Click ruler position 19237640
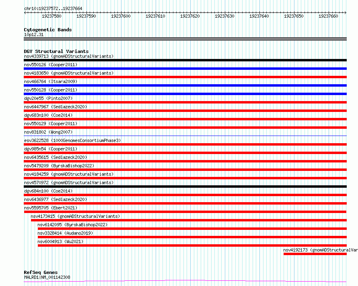The image size is (358, 286). 259,16
